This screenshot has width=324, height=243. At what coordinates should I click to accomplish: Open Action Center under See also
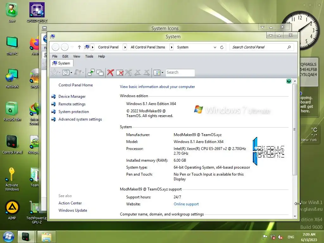(x=70, y=203)
